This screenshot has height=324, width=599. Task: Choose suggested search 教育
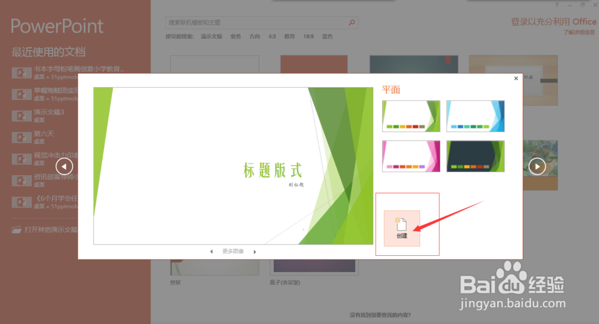click(289, 36)
